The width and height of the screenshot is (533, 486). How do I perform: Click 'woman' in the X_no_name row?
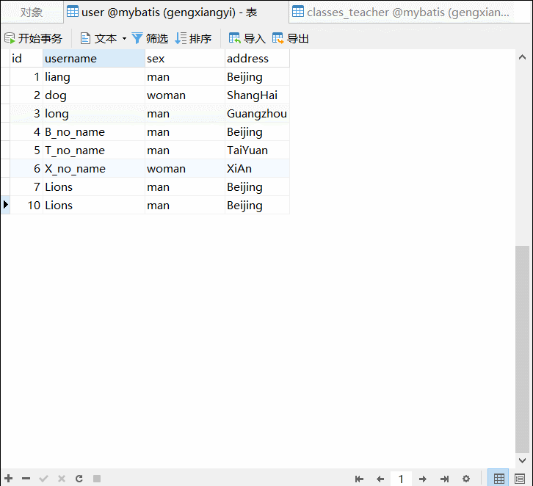pyautogui.click(x=185, y=169)
